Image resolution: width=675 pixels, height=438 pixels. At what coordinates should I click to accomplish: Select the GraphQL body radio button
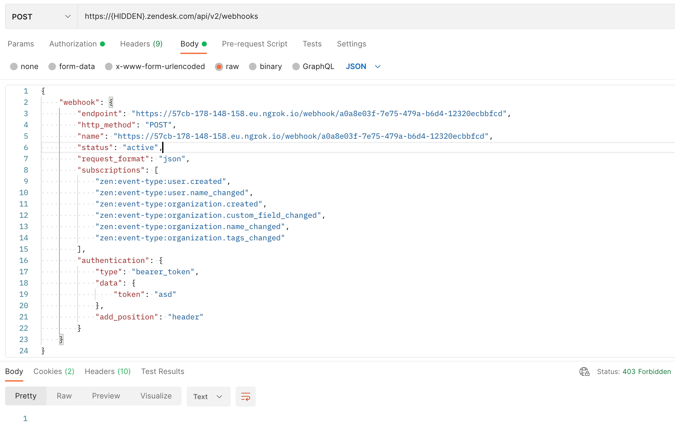[296, 67]
